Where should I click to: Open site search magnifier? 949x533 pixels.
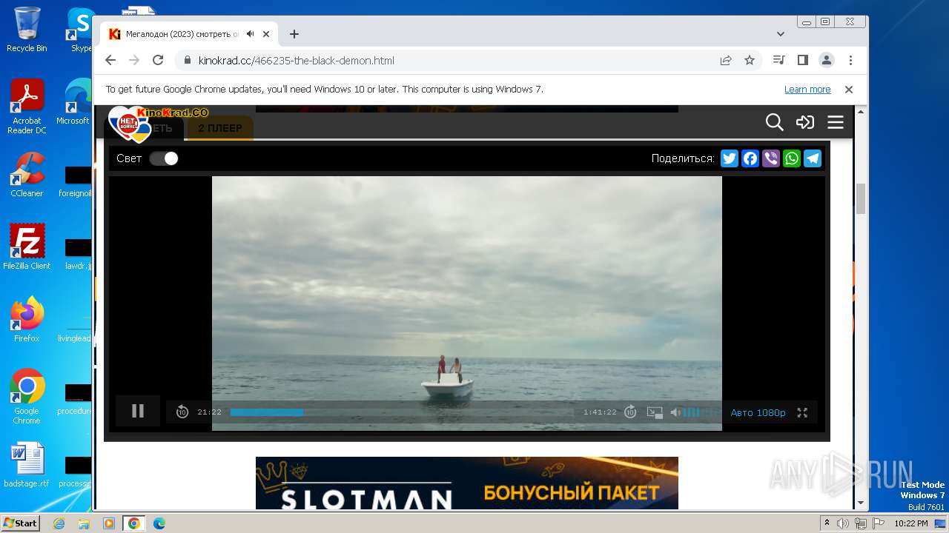click(774, 122)
